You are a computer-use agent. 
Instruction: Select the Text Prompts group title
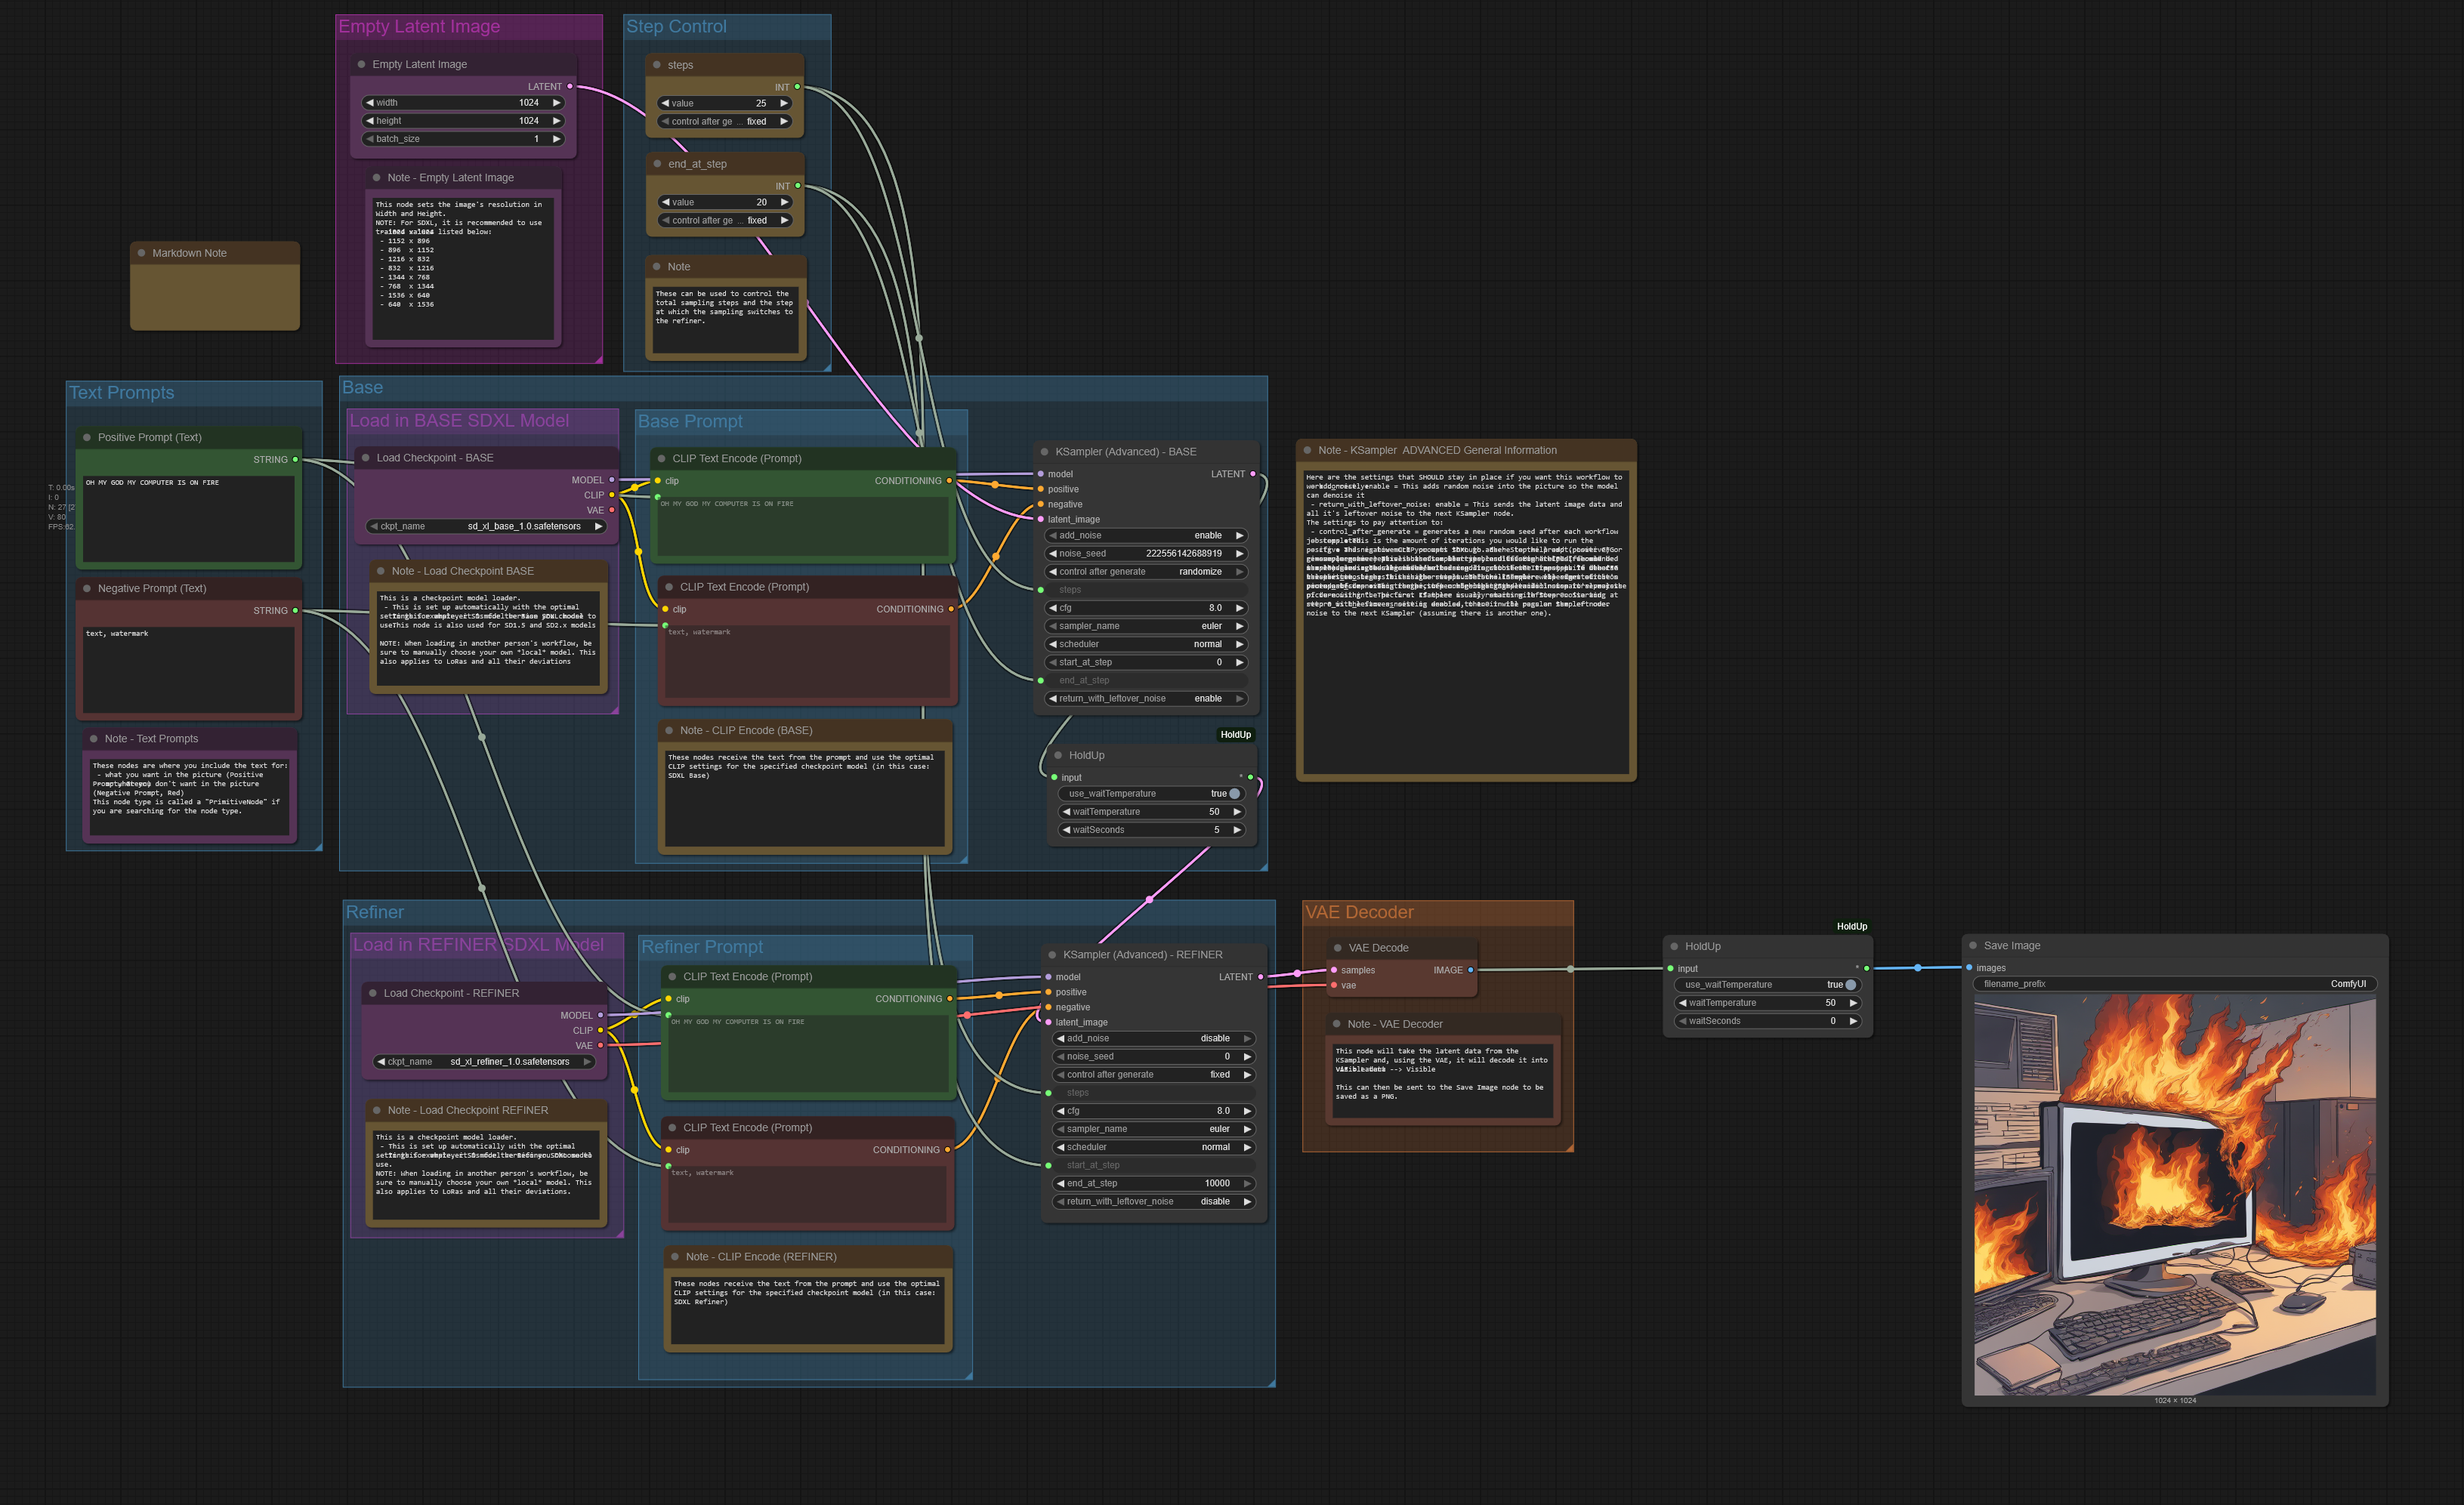tap(121, 392)
